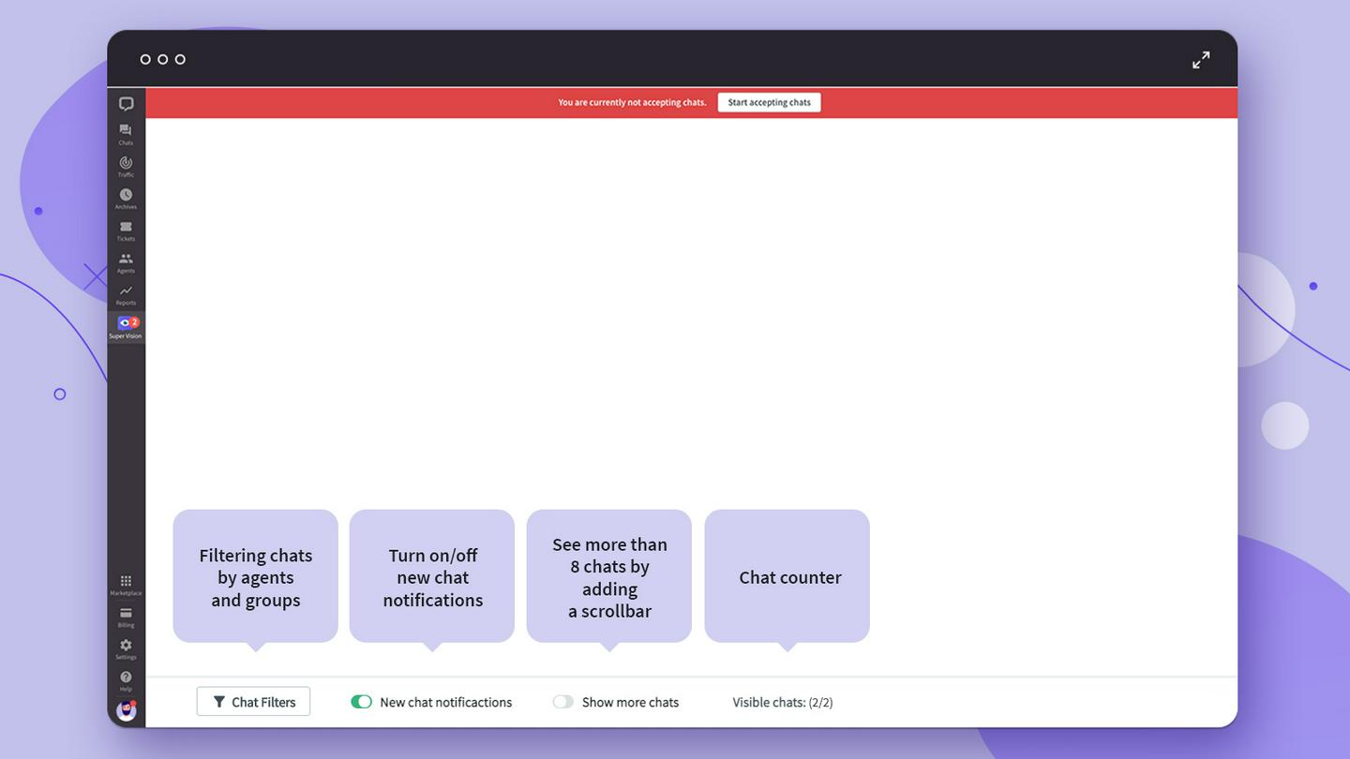Open the Marketplace from the sidebar
Viewport: 1350px width, 759px height.
(126, 585)
